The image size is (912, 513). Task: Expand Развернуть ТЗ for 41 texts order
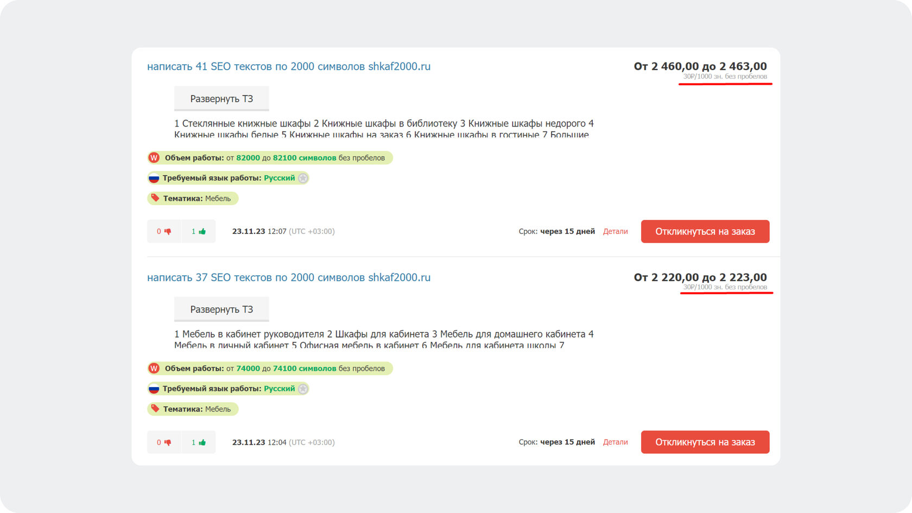pyautogui.click(x=221, y=99)
